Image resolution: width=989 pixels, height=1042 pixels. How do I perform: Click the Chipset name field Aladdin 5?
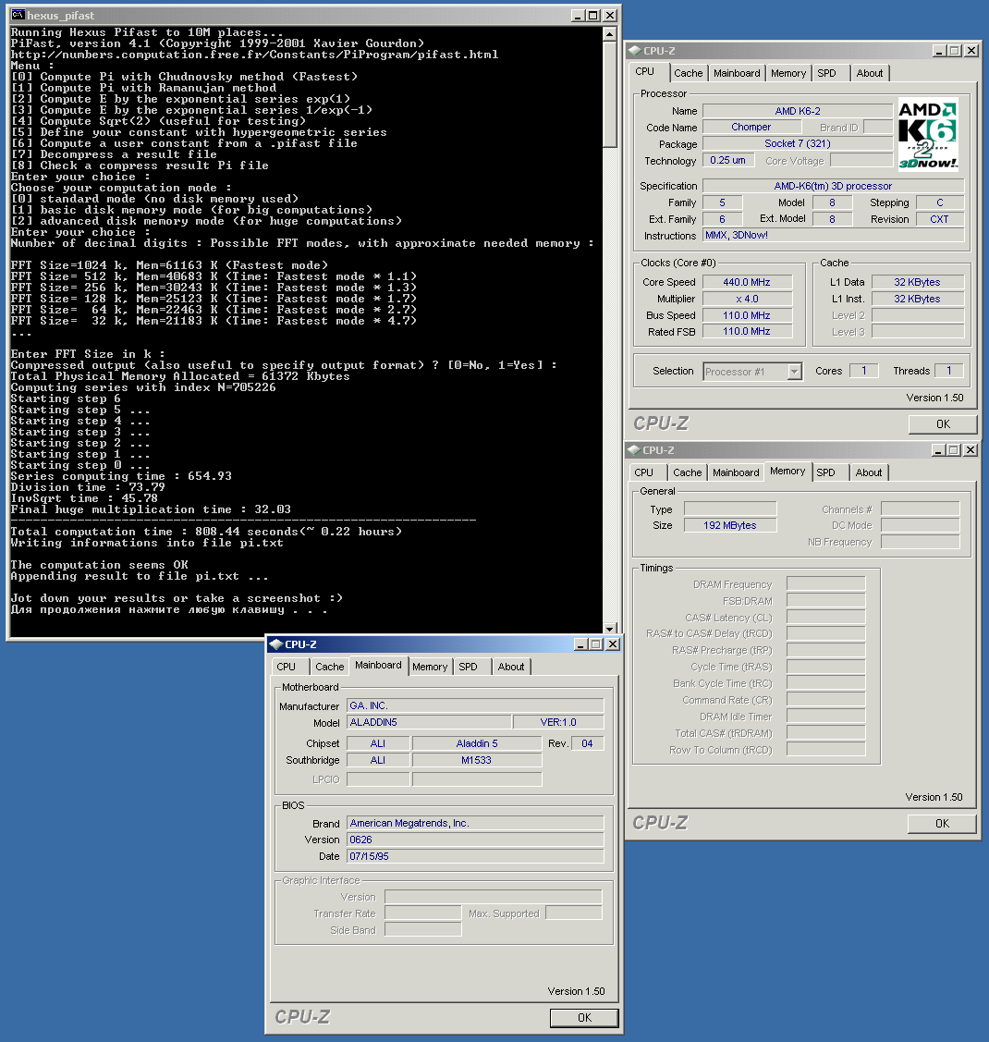click(477, 743)
